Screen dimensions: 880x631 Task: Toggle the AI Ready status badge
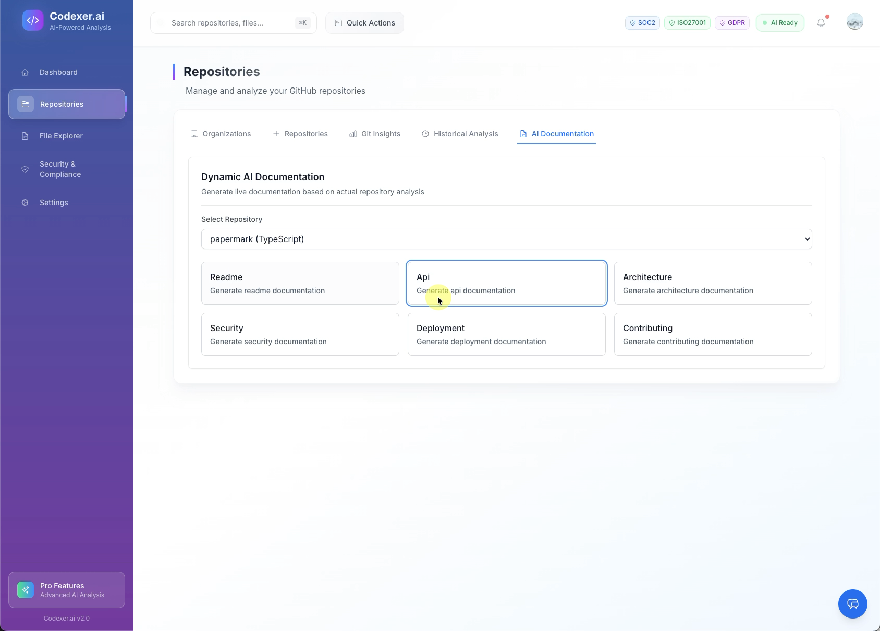pyautogui.click(x=779, y=22)
